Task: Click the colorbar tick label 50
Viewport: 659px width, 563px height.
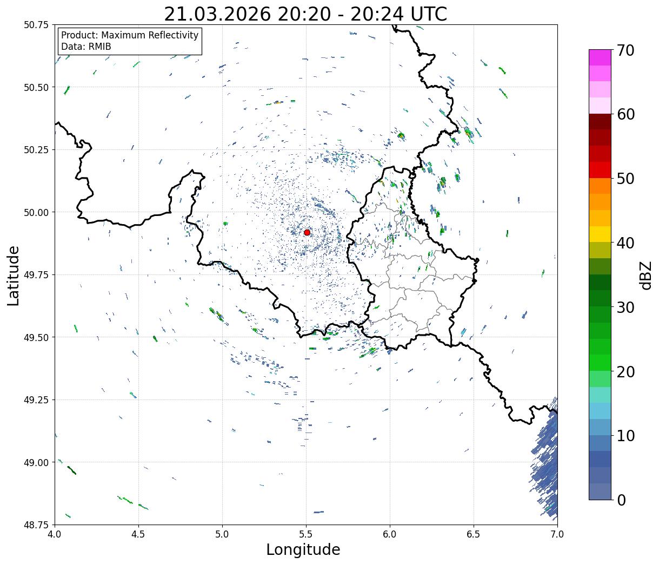Action: pos(626,179)
